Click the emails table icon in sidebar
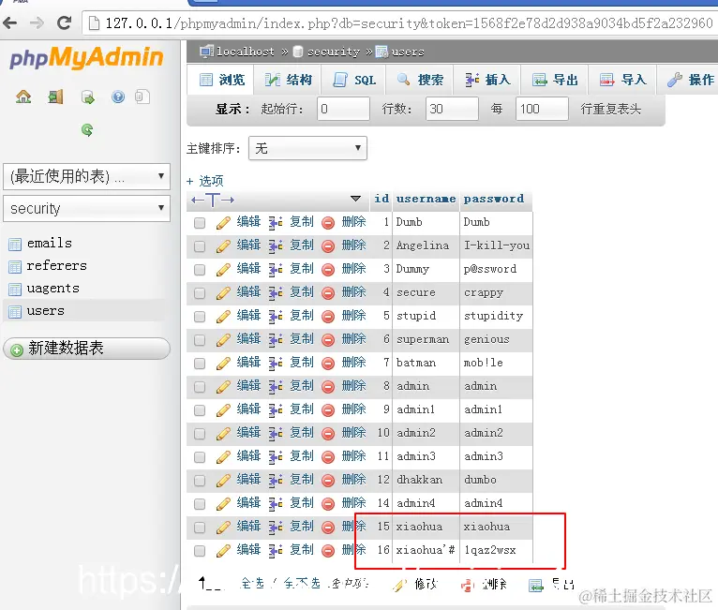The height and width of the screenshot is (610, 718). 15,245
